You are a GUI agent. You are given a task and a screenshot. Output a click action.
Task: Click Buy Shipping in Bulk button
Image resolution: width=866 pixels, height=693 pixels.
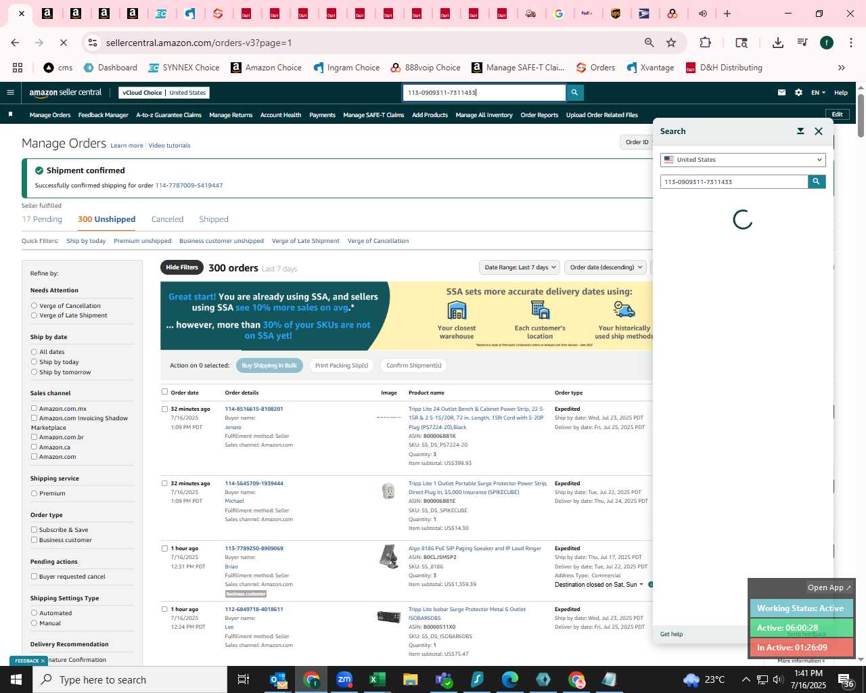pos(269,365)
